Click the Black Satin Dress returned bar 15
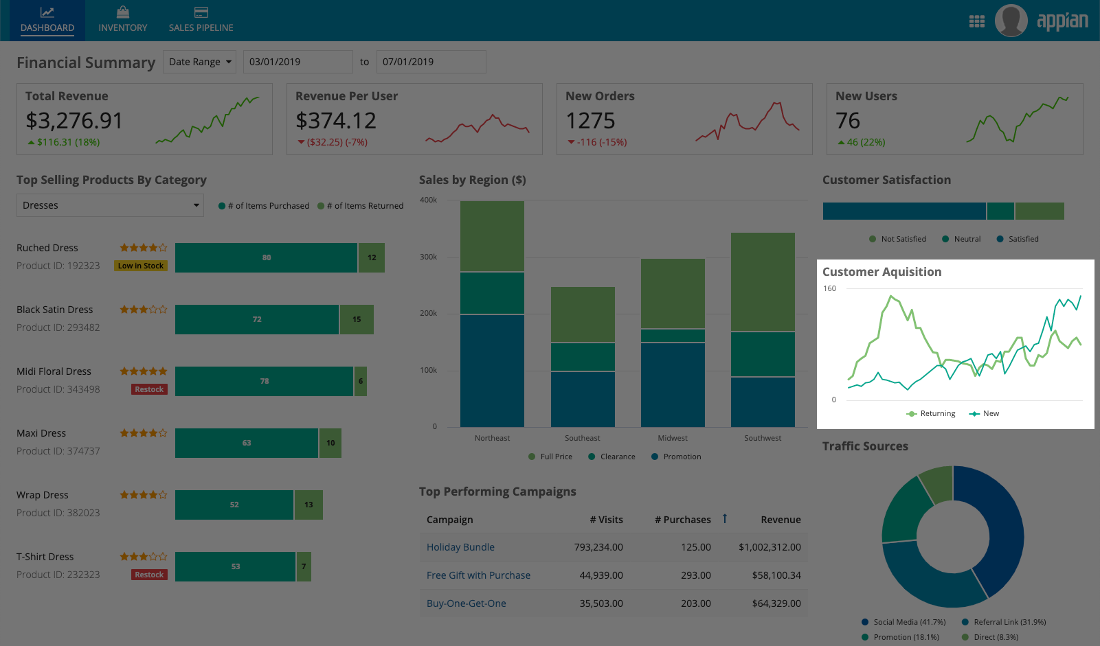 (357, 319)
